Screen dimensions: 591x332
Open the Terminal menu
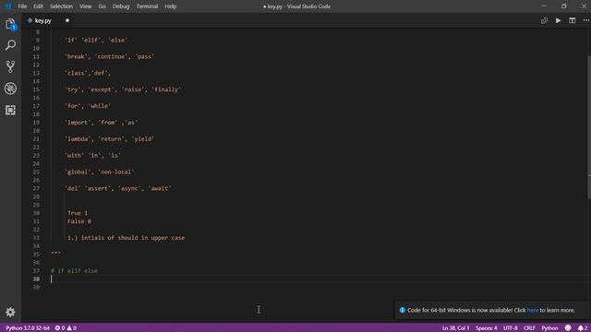147,6
